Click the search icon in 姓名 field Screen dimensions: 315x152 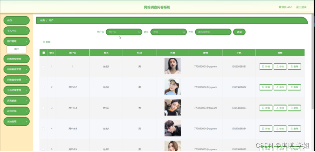[x=184, y=32]
